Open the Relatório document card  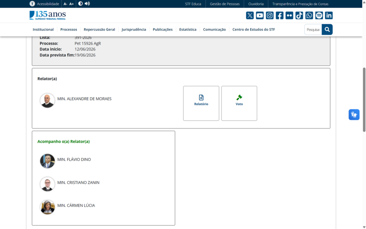pos(201,103)
